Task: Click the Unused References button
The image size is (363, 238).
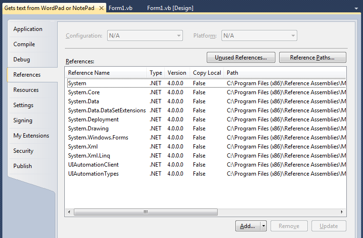Action: click(241, 58)
